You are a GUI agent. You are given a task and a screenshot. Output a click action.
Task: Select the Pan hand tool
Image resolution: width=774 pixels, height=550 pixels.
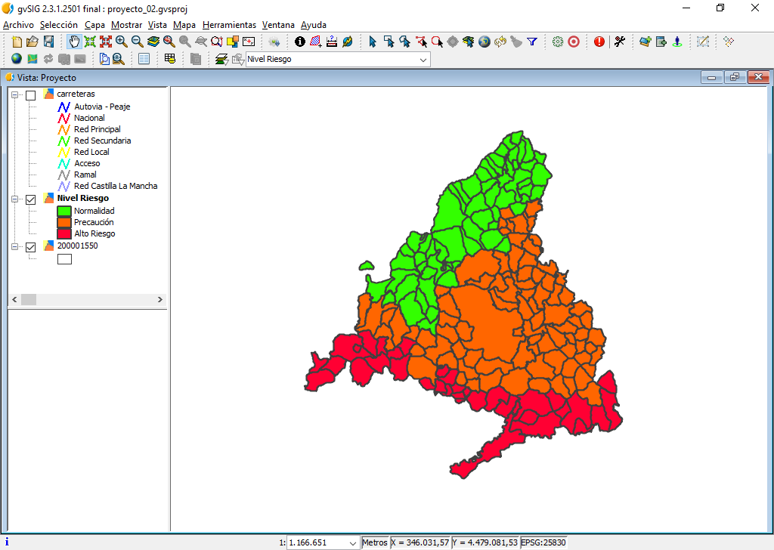click(74, 42)
